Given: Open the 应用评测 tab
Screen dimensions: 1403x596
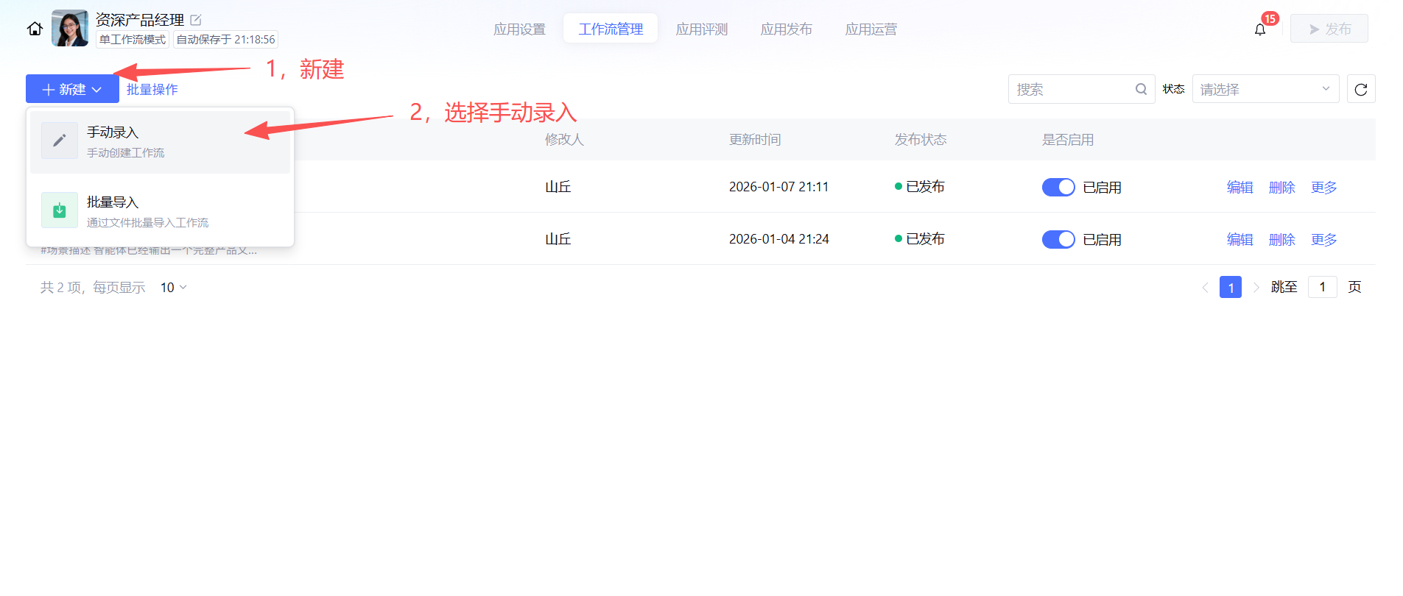Looking at the screenshot, I should pos(701,29).
